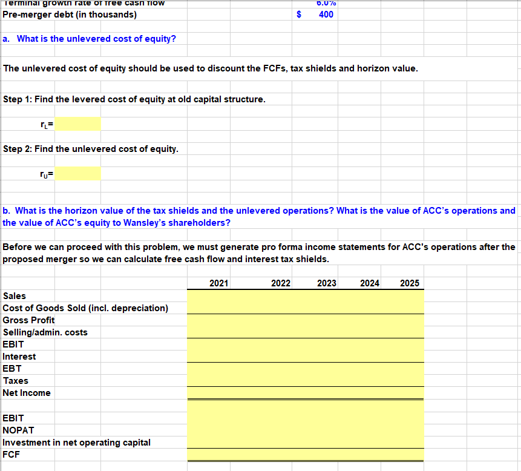
Task: Select the EBIT input cell under 2021
Action: (x=209, y=344)
